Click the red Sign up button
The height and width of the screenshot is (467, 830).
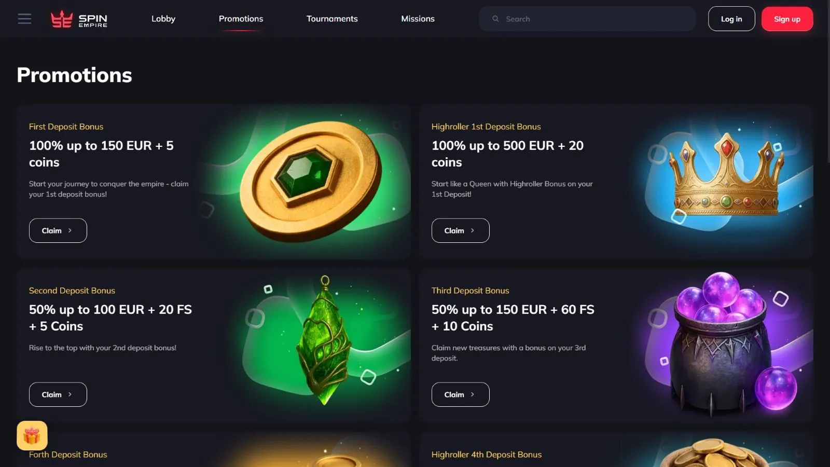click(787, 19)
